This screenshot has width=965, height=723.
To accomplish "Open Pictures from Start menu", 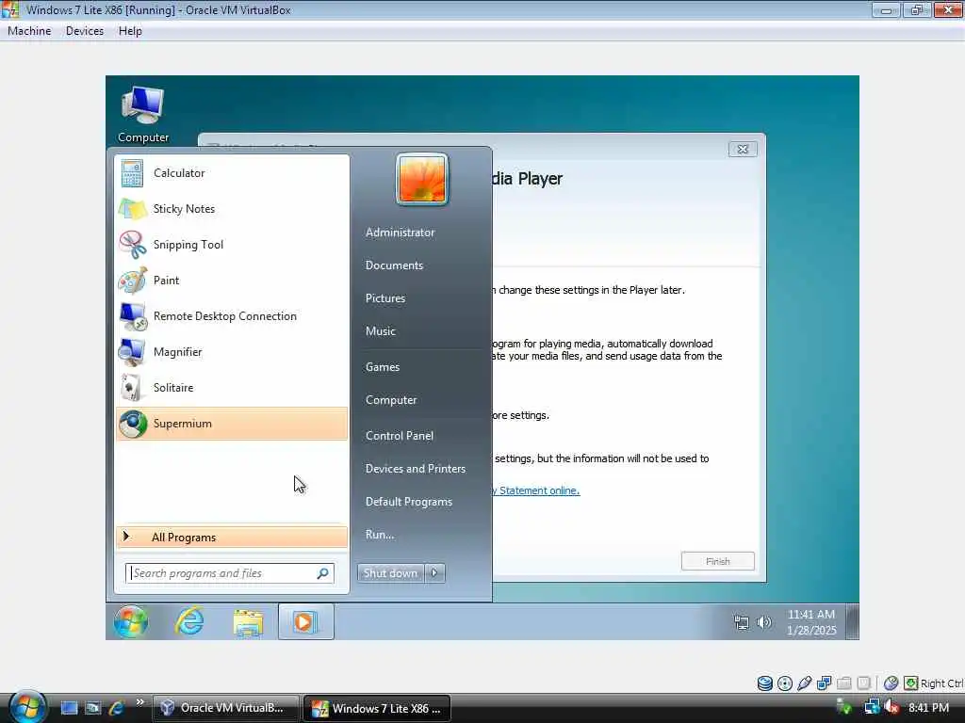I will [385, 298].
